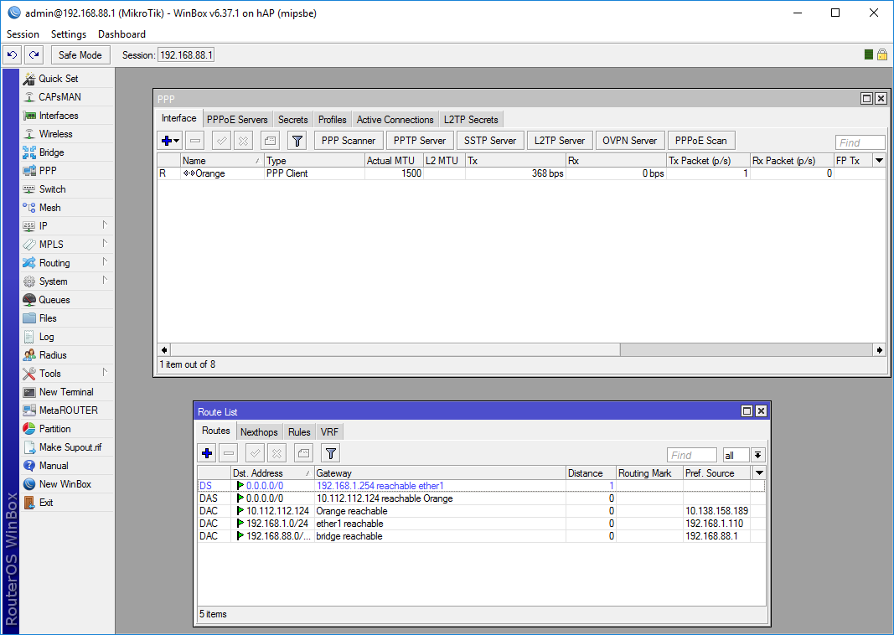Image resolution: width=894 pixels, height=635 pixels.
Task: Switch to the Active Connections tab
Action: coord(395,120)
